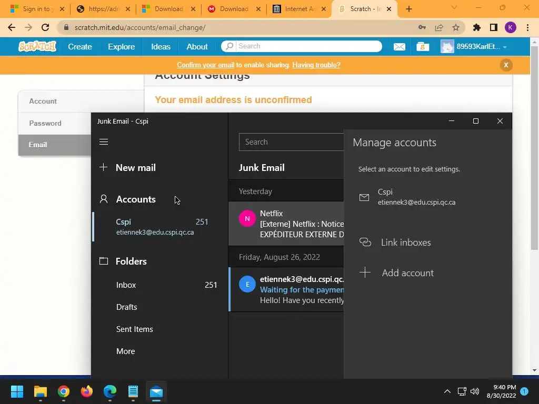Open the Windows Start menu
The width and height of the screenshot is (539, 404).
pyautogui.click(x=17, y=391)
